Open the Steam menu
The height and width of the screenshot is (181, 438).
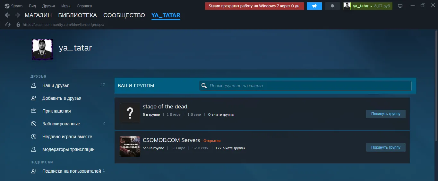[14, 6]
